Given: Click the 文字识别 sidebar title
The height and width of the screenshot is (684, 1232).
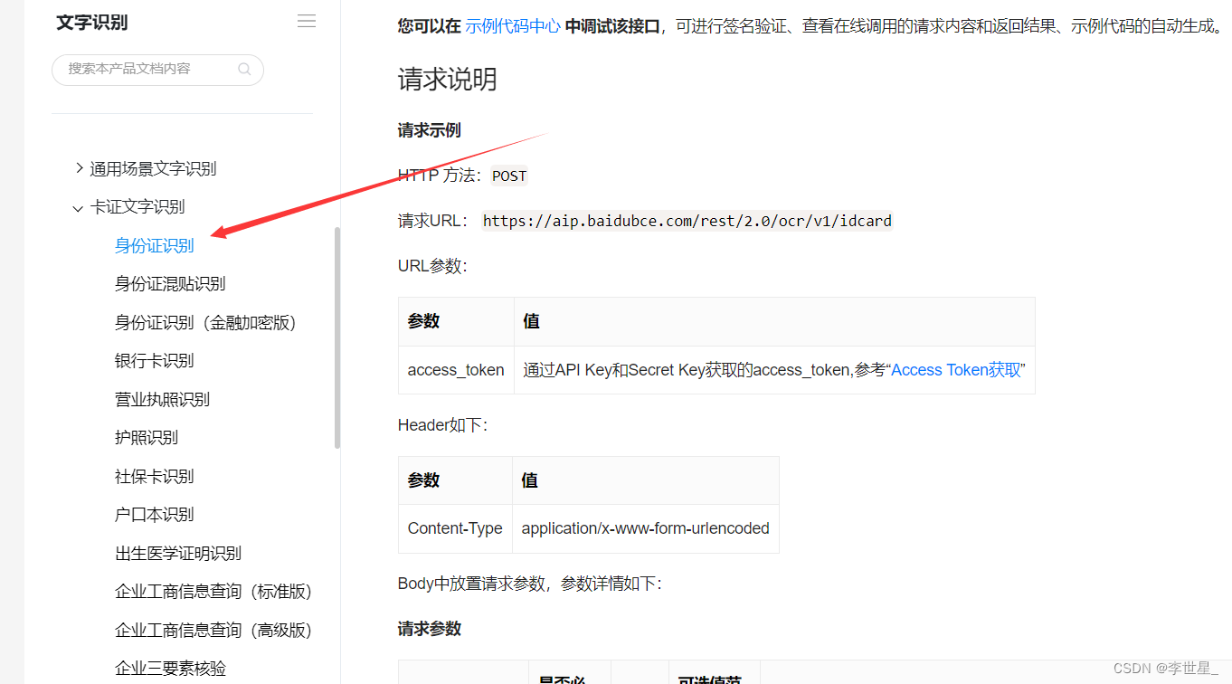Looking at the screenshot, I should [92, 23].
